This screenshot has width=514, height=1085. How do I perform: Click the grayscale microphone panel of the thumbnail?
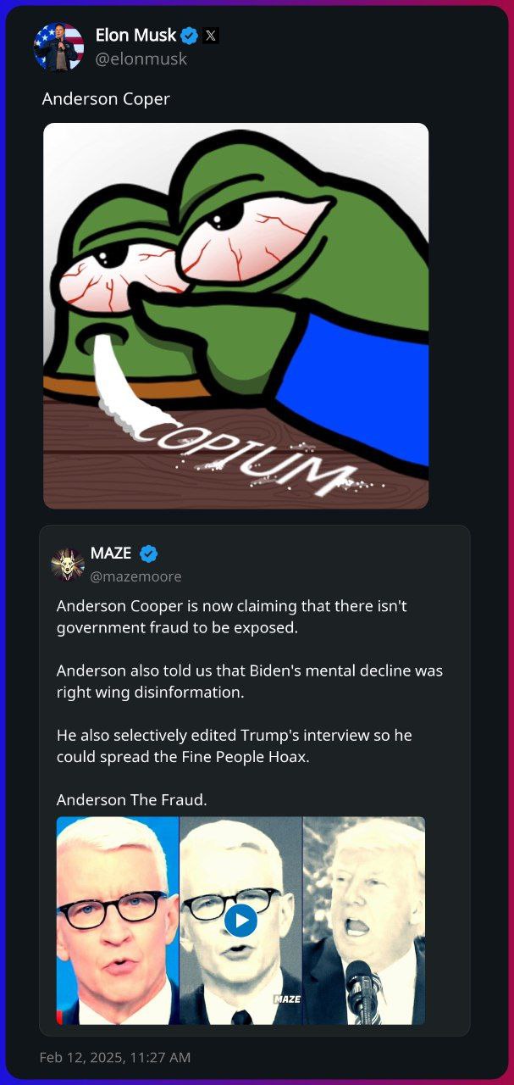(364, 921)
